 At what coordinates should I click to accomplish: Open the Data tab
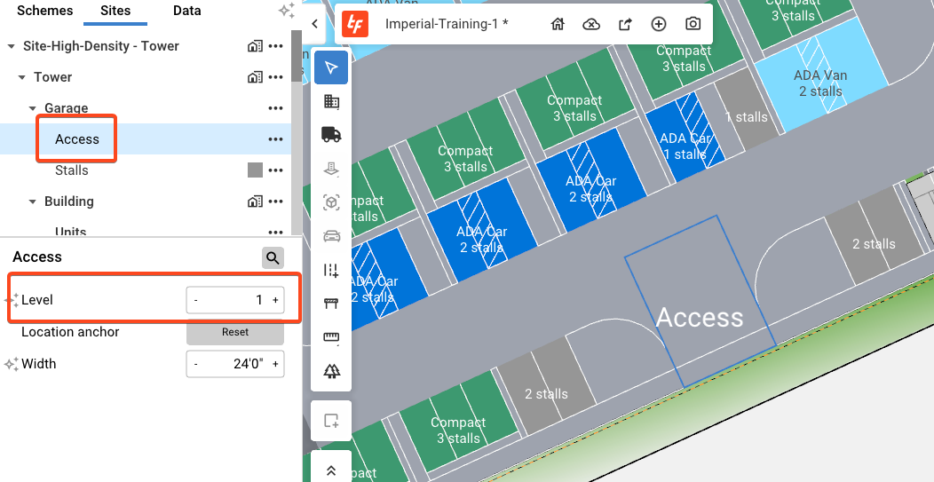[186, 12]
